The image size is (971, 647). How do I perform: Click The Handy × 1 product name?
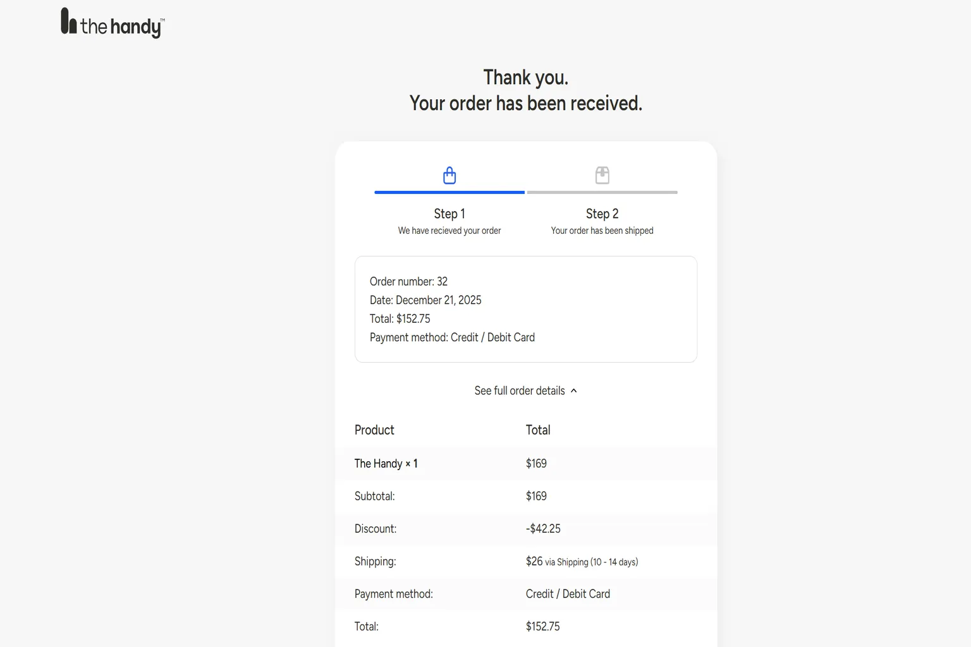pos(386,464)
